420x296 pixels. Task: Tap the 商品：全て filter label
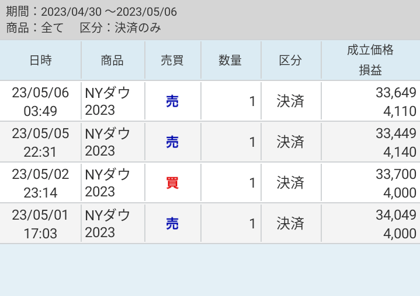pos(35,27)
